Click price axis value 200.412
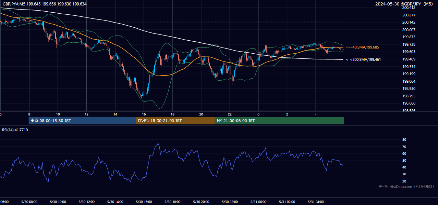438x205 pixels. (409, 8)
